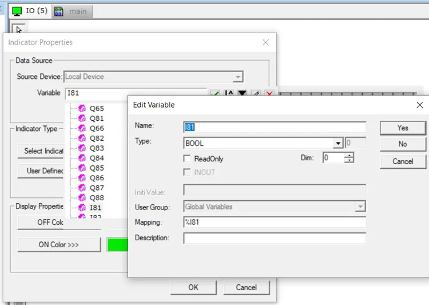Enable the ReadOnly checkbox

point(187,159)
